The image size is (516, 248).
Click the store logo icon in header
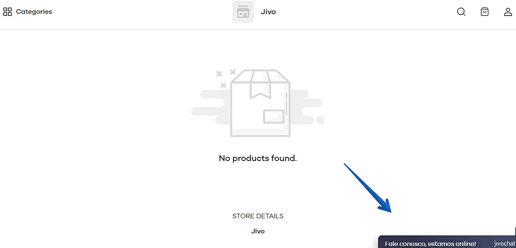point(243,12)
